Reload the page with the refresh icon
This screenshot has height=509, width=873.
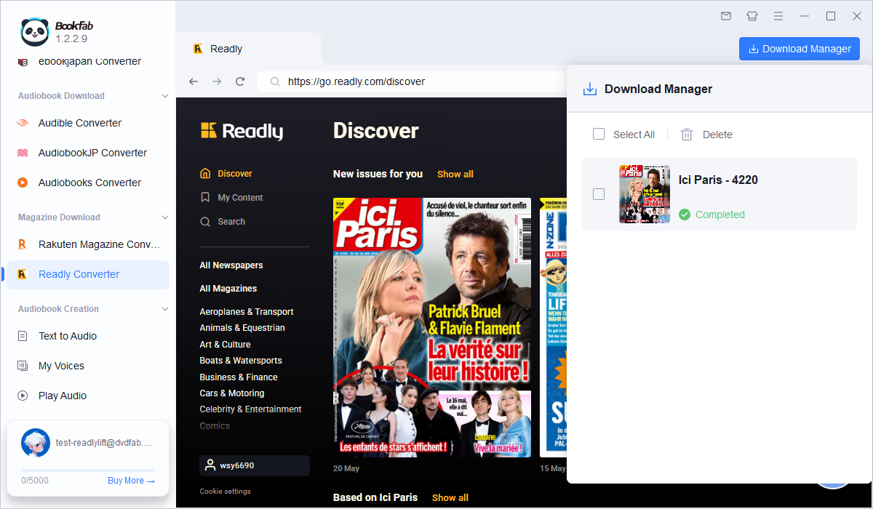[240, 81]
